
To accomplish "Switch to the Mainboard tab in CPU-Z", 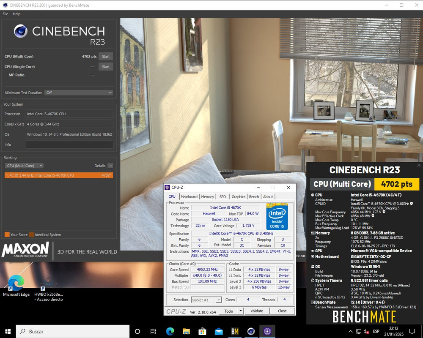I will tap(189, 197).
